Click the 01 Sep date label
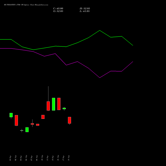The image size is (166, 166). coord(10,158)
